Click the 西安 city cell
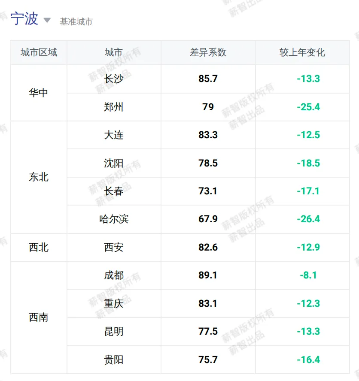The image size is (359, 381). pyautogui.click(x=114, y=248)
